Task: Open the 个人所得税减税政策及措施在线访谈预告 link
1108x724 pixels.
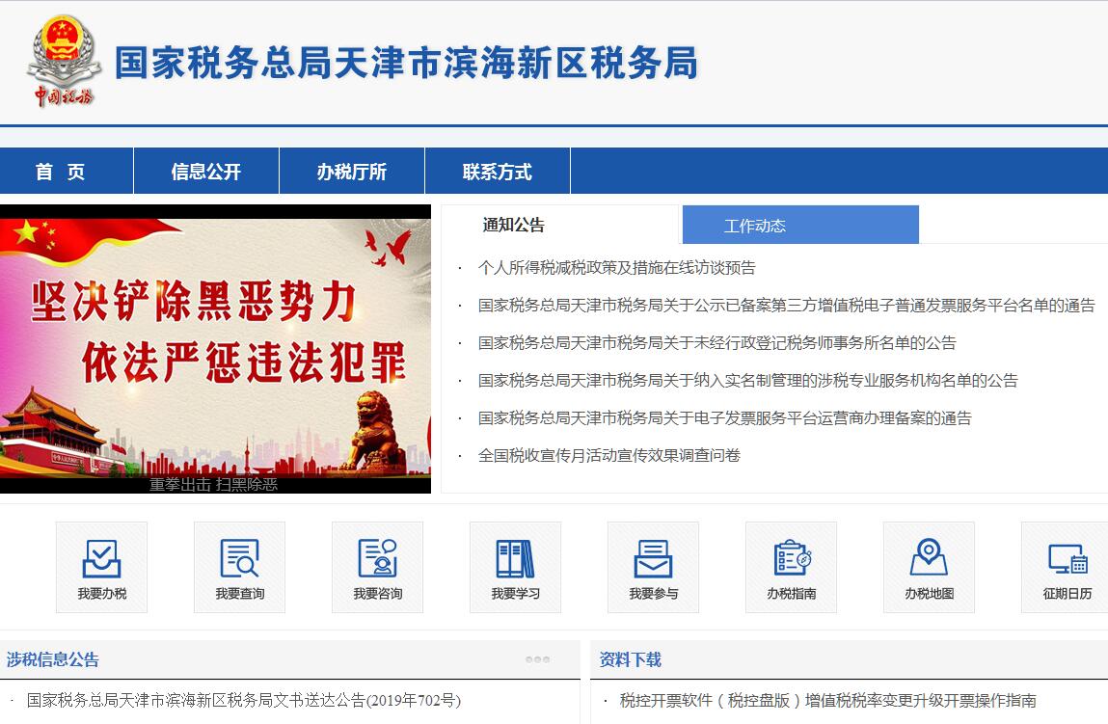Action: pyautogui.click(x=616, y=268)
